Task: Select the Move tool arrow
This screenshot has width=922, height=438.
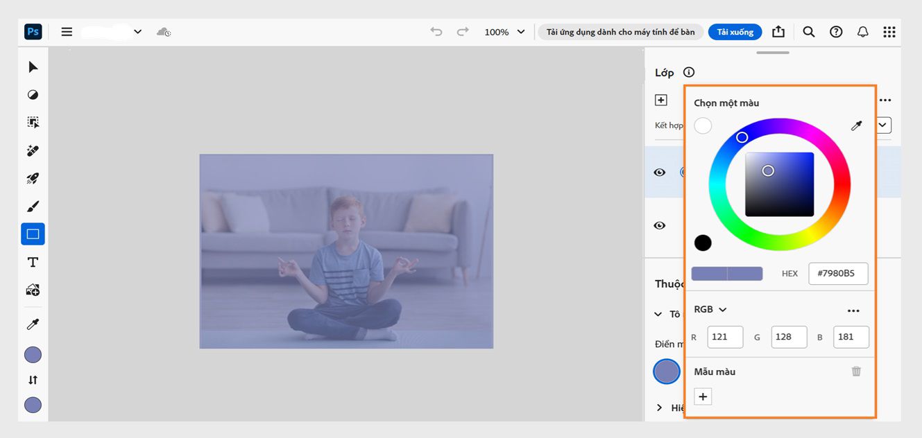Action: (33, 67)
